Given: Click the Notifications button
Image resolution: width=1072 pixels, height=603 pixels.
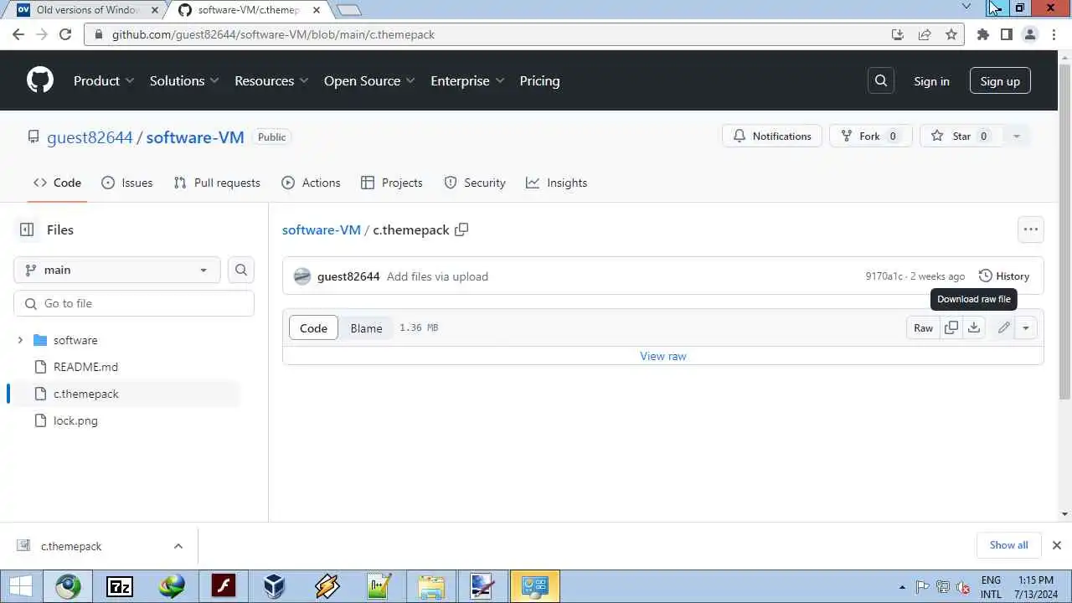Looking at the screenshot, I should tap(772, 137).
